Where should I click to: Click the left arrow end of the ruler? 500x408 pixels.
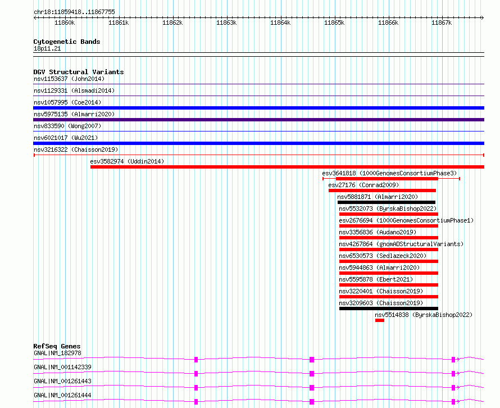pyautogui.click(x=35, y=17)
